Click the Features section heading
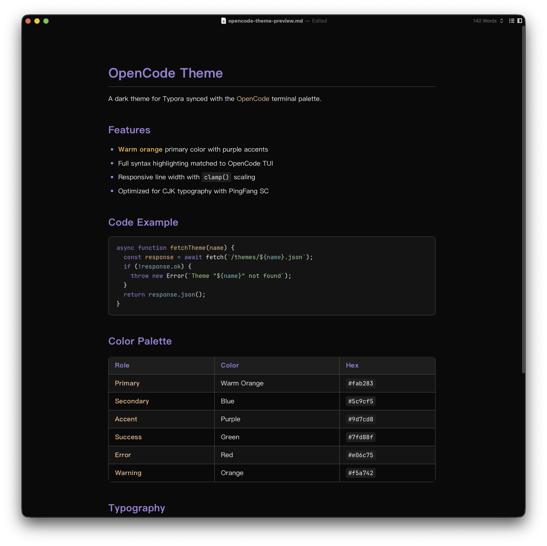This screenshot has height=546, width=547. tap(129, 130)
